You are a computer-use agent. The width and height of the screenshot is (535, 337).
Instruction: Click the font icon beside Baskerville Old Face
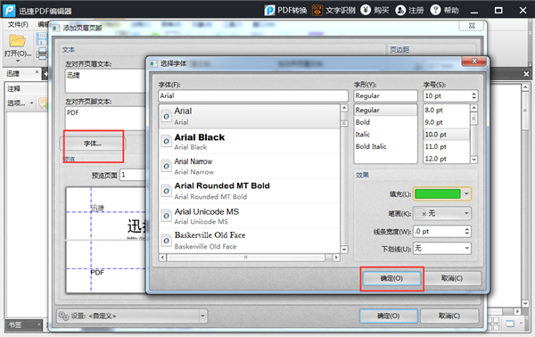166,241
